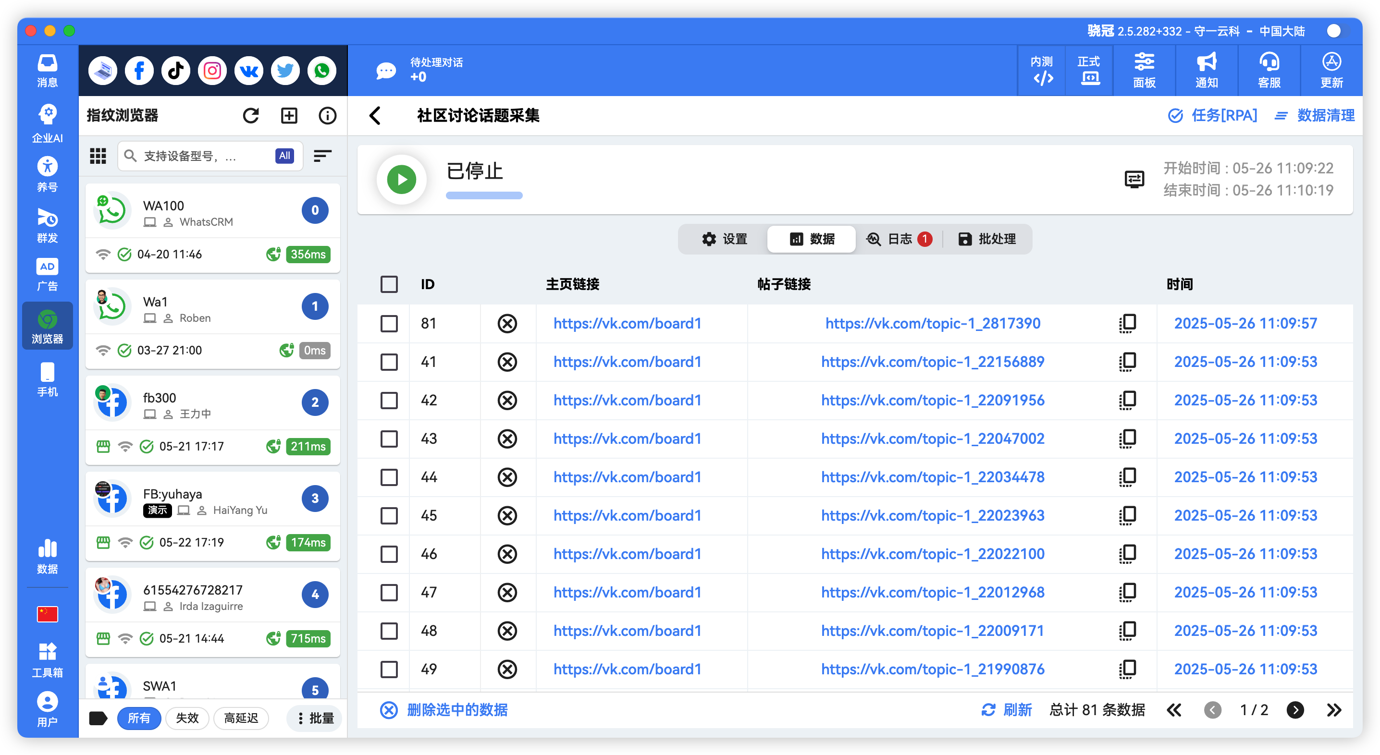The image size is (1380, 755).
Task: Click the 删除选中的数据 delete link
Action: [457, 709]
